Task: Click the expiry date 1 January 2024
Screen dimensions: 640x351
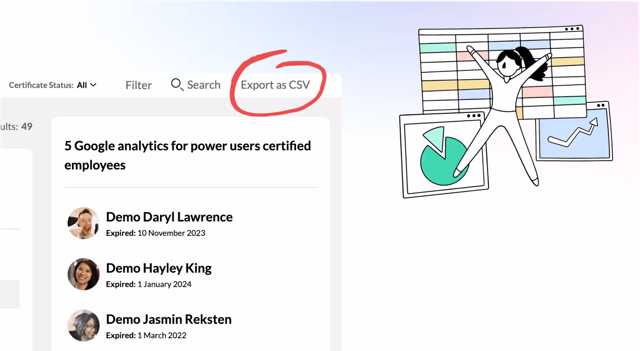Action: pyautogui.click(x=164, y=284)
